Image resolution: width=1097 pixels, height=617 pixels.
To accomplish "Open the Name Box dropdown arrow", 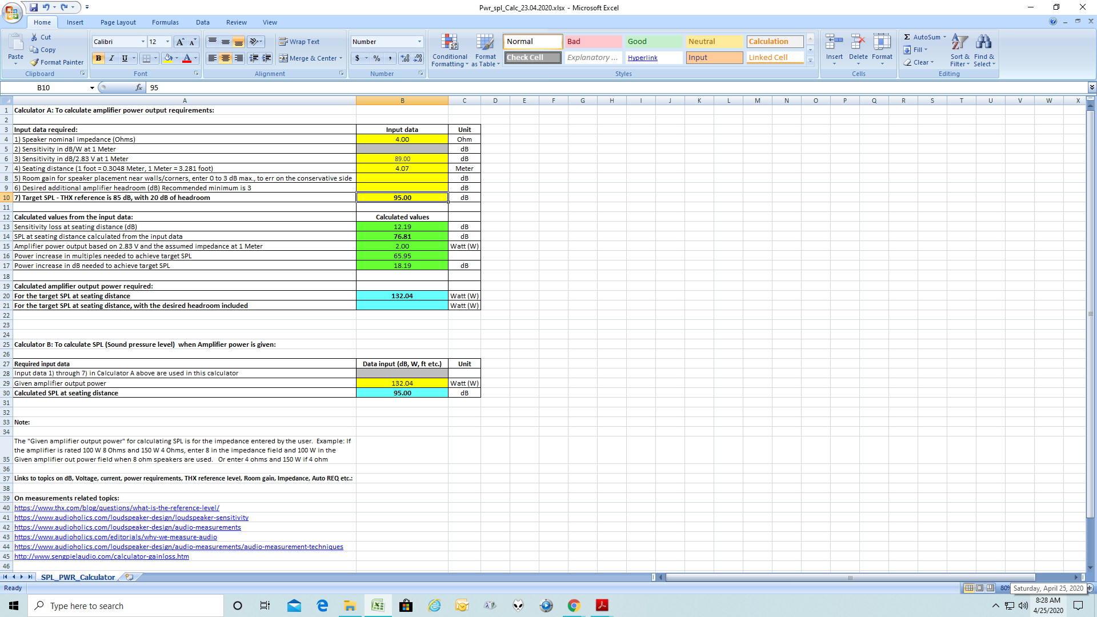I will pyautogui.click(x=92, y=87).
